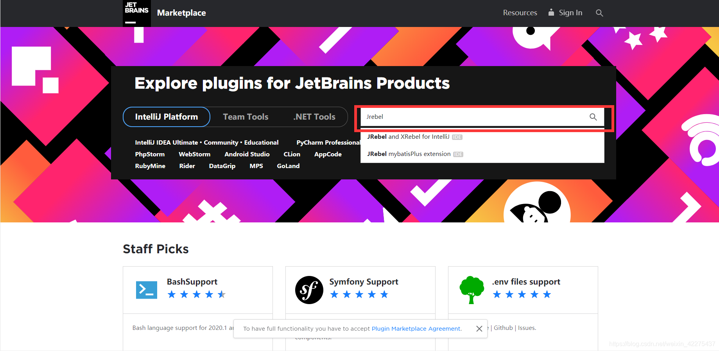719x351 pixels.
Task: Open the Resources menu
Action: click(520, 13)
